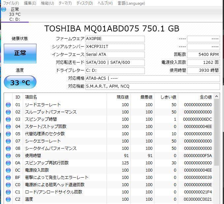Select the ロード/アンロードサイクル回数 row name

click(53, 192)
